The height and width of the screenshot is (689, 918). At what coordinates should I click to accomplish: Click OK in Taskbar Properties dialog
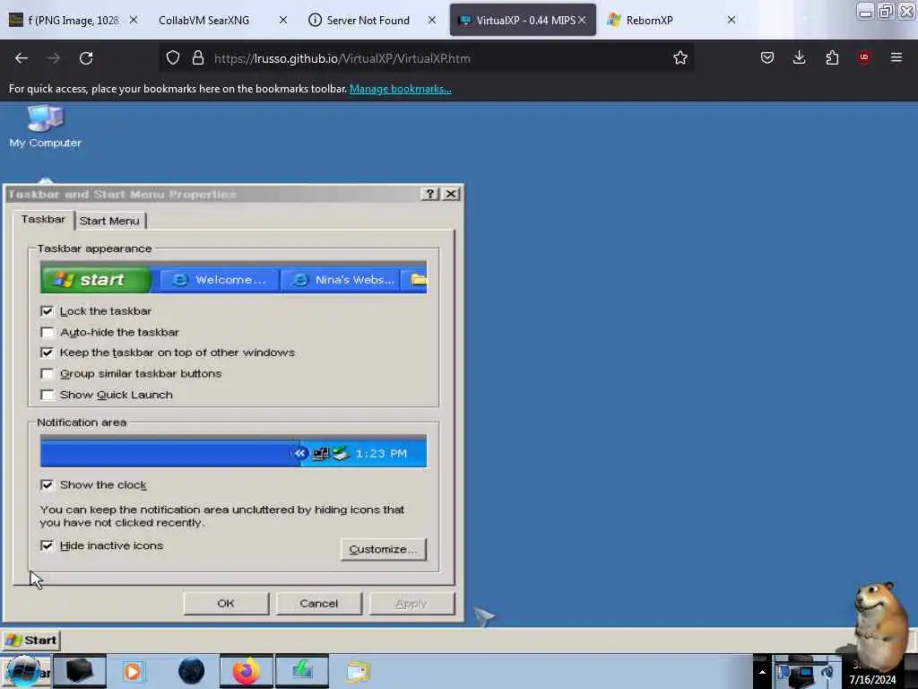tap(226, 604)
